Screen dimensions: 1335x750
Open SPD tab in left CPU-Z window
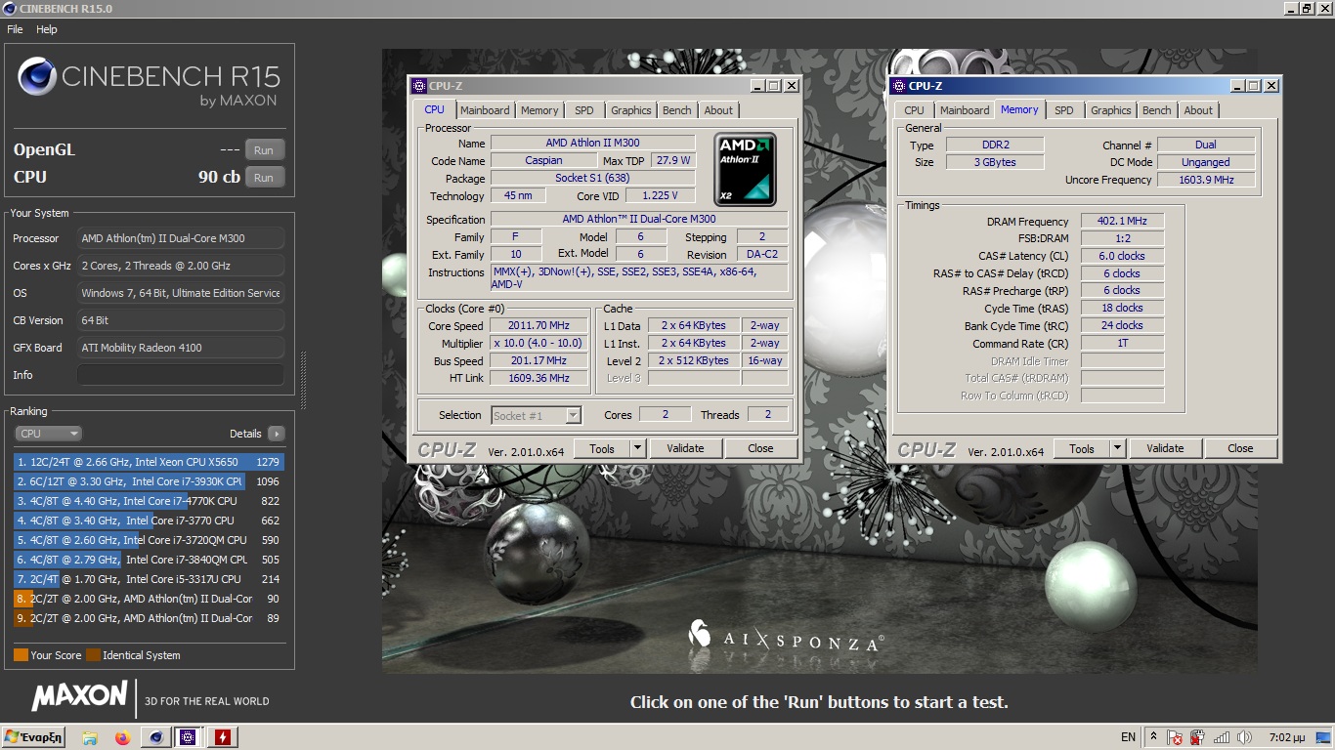point(584,110)
